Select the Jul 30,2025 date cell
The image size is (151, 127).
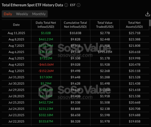point(16,83)
